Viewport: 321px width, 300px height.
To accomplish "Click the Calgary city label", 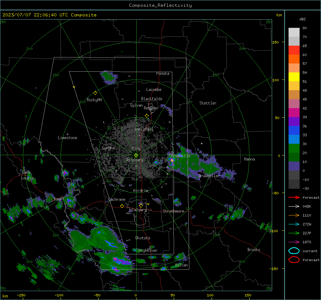I will click(139, 210).
